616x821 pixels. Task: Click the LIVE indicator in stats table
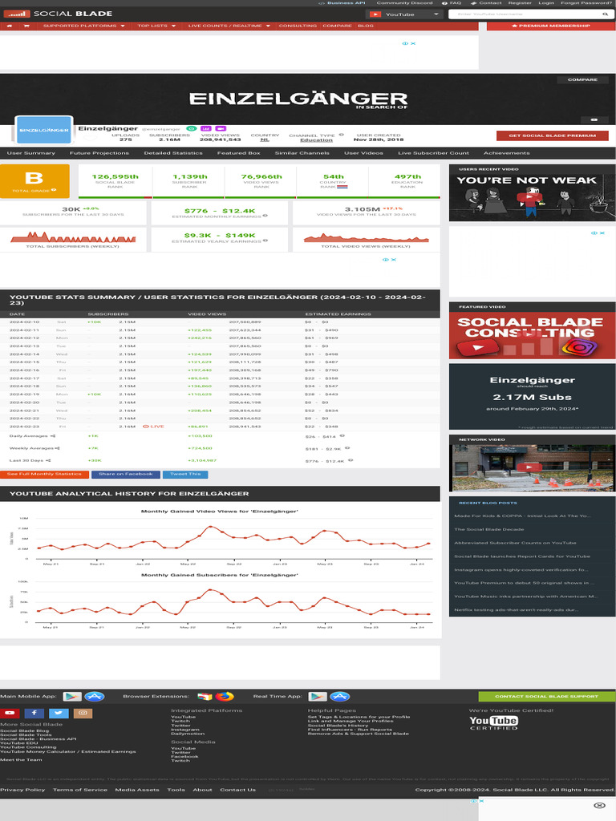tap(153, 427)
